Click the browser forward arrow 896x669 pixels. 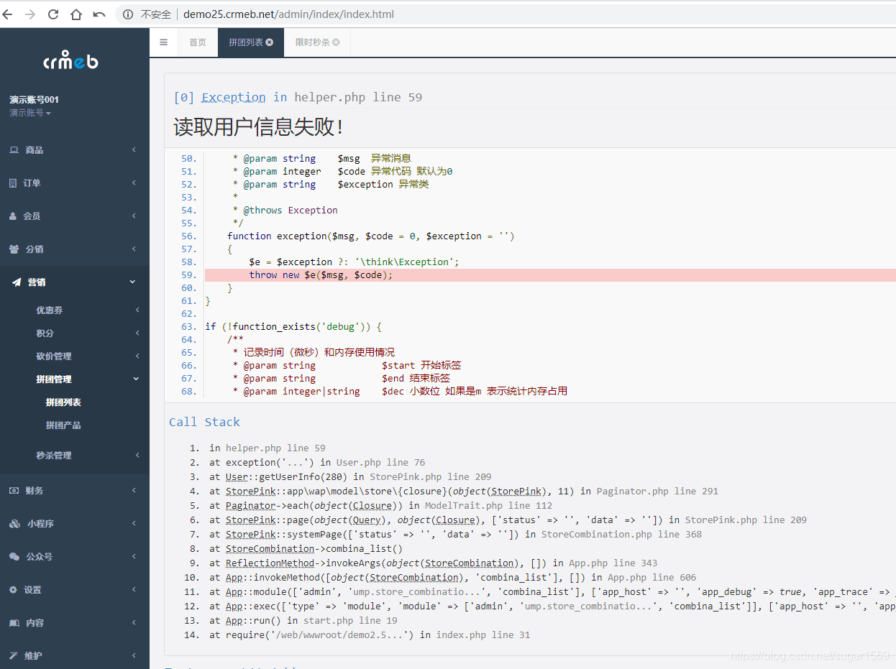coord(30,14)
